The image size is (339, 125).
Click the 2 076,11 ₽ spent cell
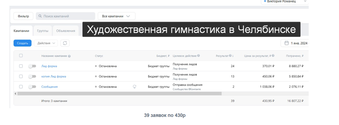coord(296,87)
